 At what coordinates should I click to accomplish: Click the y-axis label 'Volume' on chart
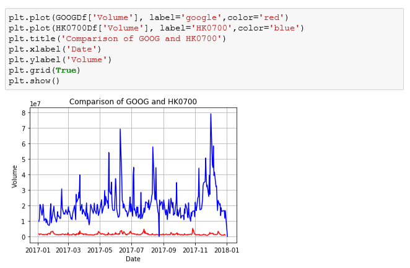tap(14, 177)
